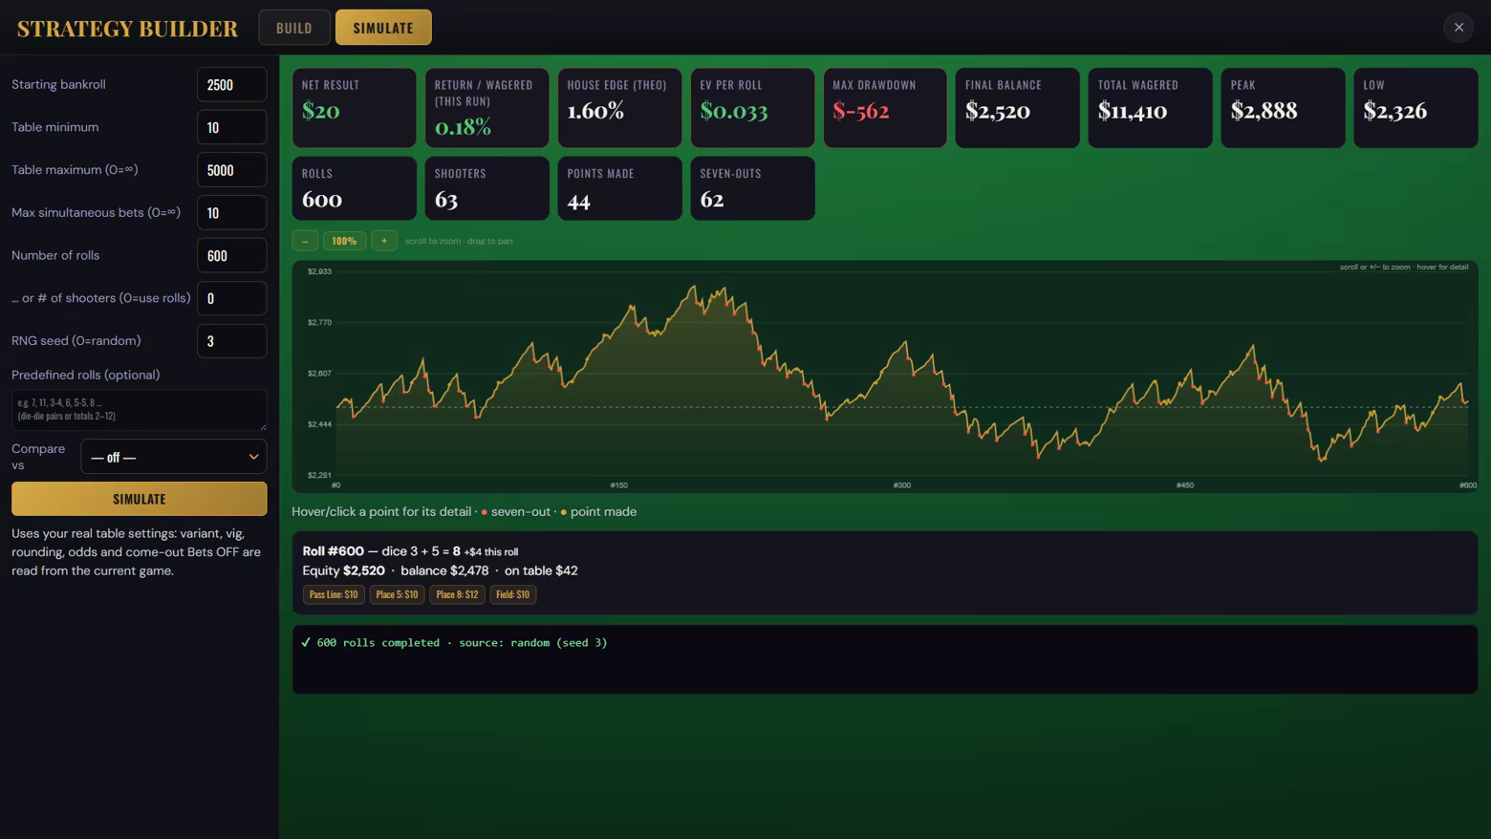Change the Max simultaneous bets value
The height and width of the screenshot is (839, 1491).
tap(232, 212)
